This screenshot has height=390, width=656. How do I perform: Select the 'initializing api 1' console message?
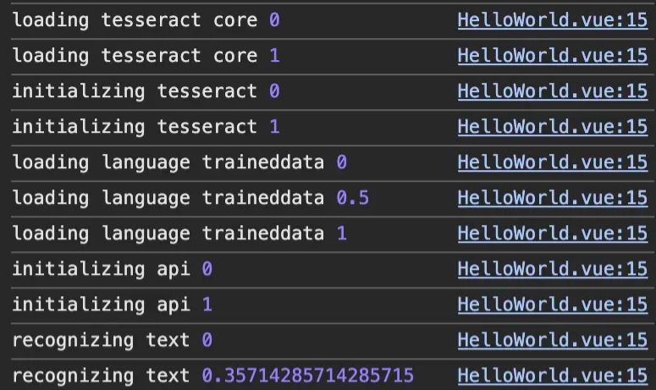tap(113, 305)
